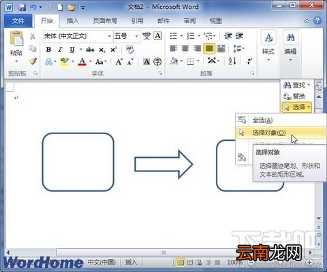The image size is (327, 272).
Task: Click the Increase Indent icon
Action: (239, 36)
